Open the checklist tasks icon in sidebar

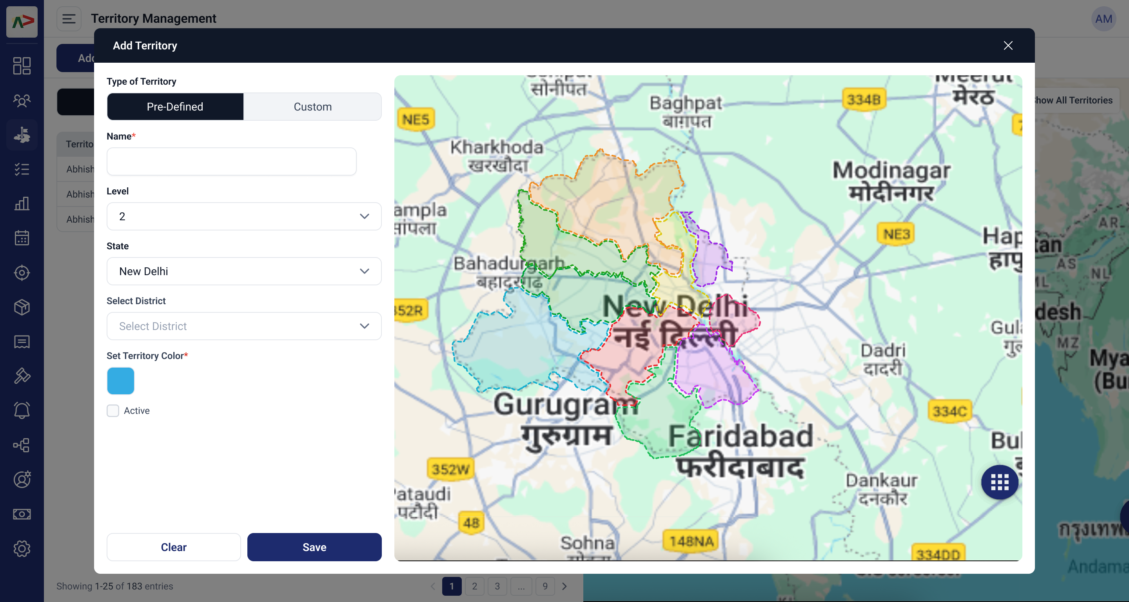(22, 169)
